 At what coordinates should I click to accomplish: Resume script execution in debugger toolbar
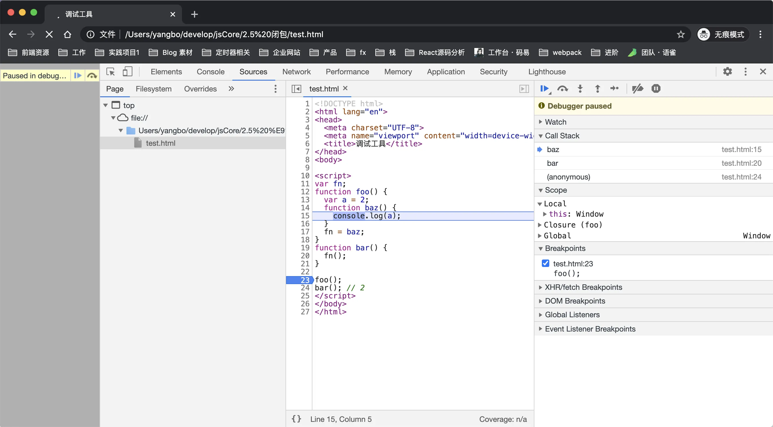coord(545,89)
